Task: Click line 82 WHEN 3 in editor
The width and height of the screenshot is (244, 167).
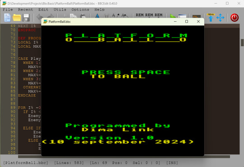Action: click(32, 79)
